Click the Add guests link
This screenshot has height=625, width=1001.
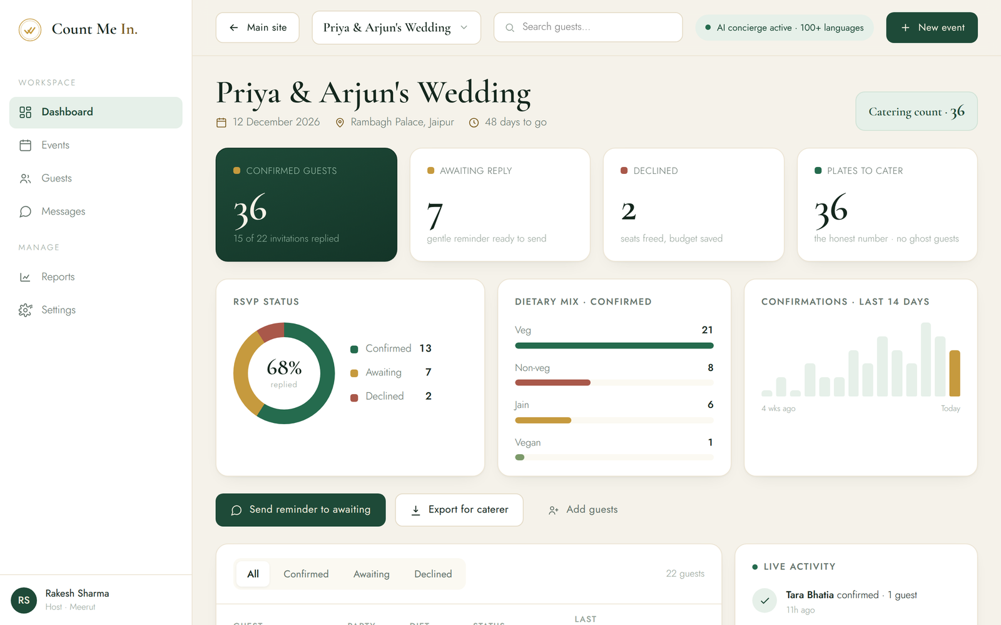point(583,510)
